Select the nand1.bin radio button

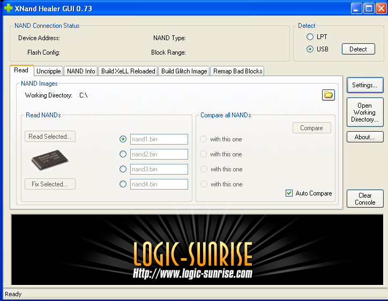pyautogui.click(x=123, y=139)
